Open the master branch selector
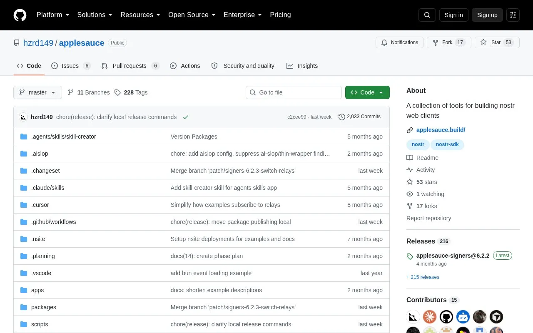Viewport: 533px width, 333px height. pyautogui.click(x=37, y=92)
